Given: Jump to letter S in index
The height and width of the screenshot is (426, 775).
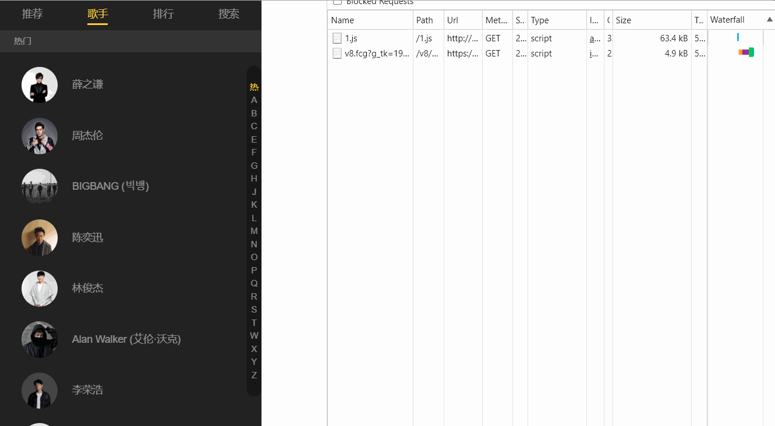Looking at the screenshot, I should 254,310.
